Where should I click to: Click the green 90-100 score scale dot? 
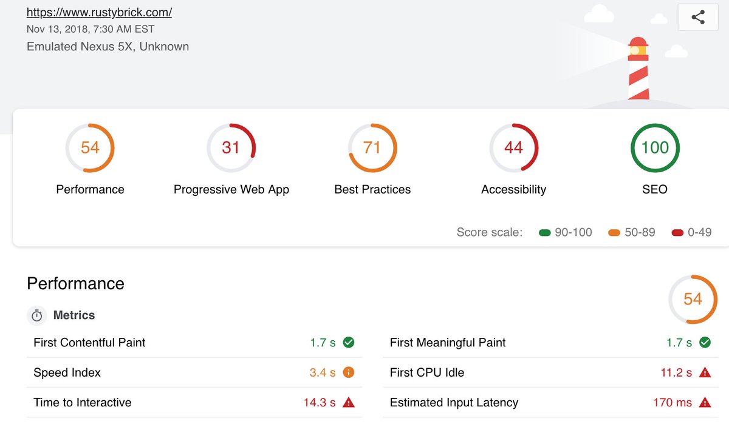tap(545, 232)
